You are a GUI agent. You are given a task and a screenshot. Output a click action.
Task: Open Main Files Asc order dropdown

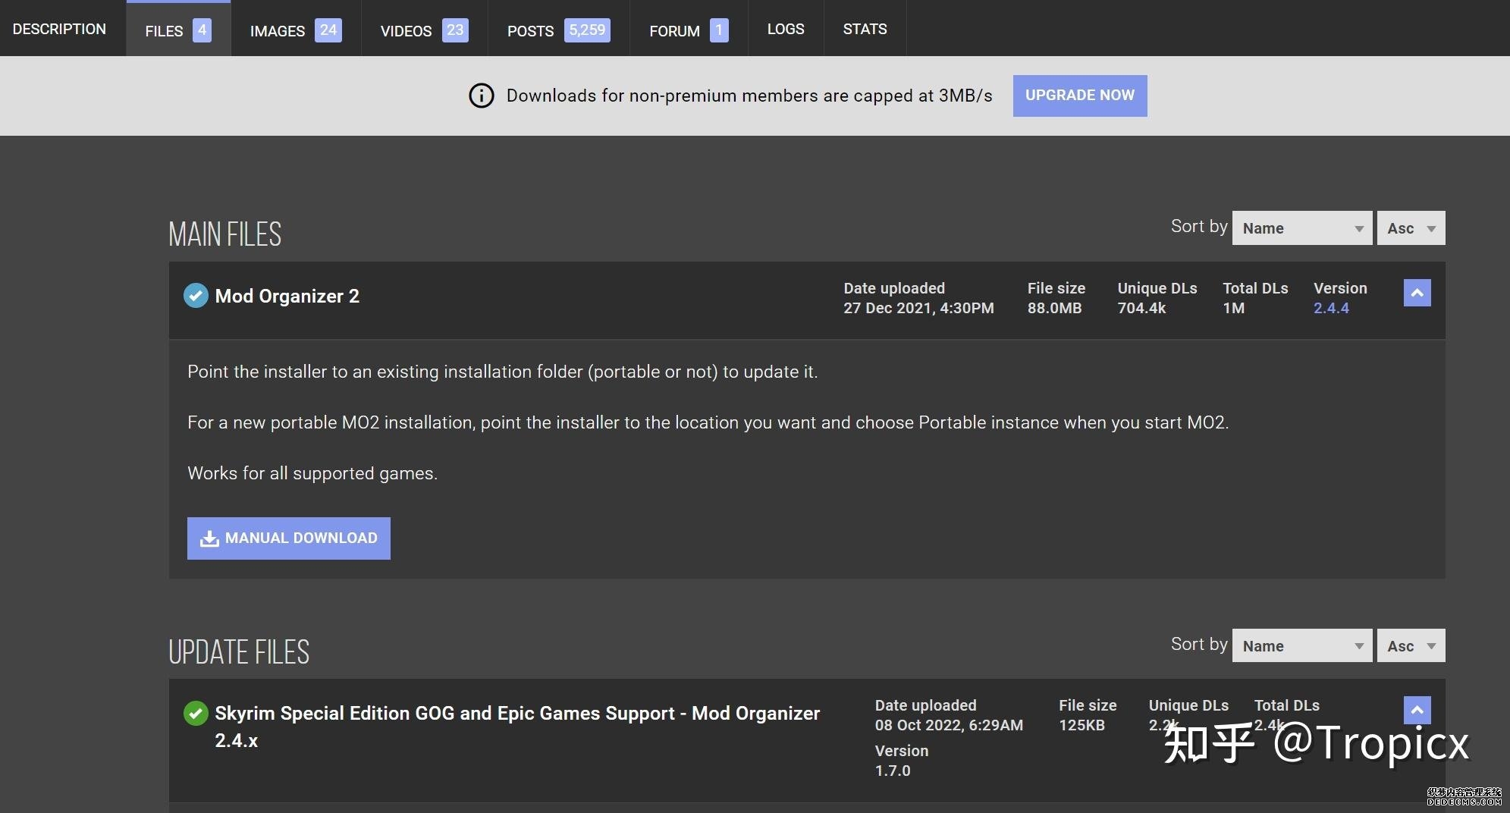coord(1411,228)
